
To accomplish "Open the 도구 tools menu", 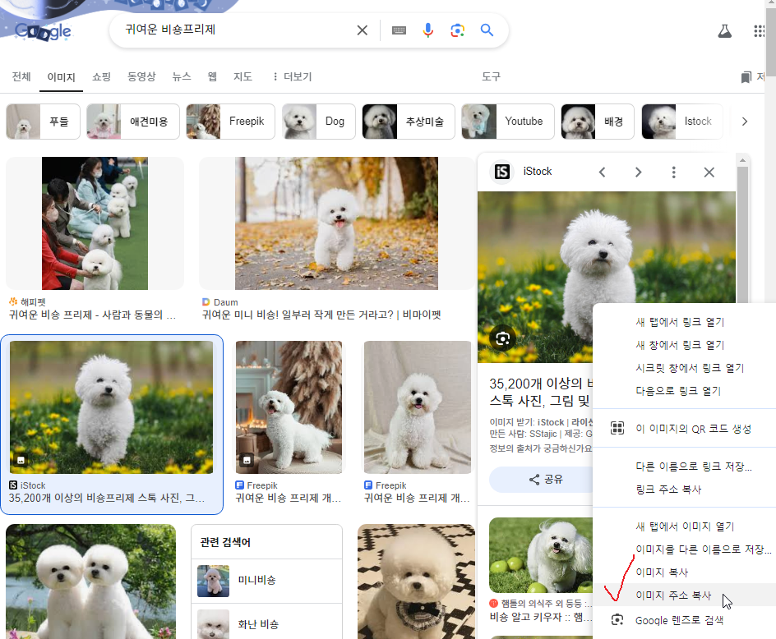I will 491,76.
